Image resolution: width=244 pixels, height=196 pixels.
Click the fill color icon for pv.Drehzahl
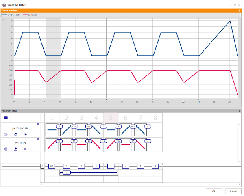click(15, 134)
